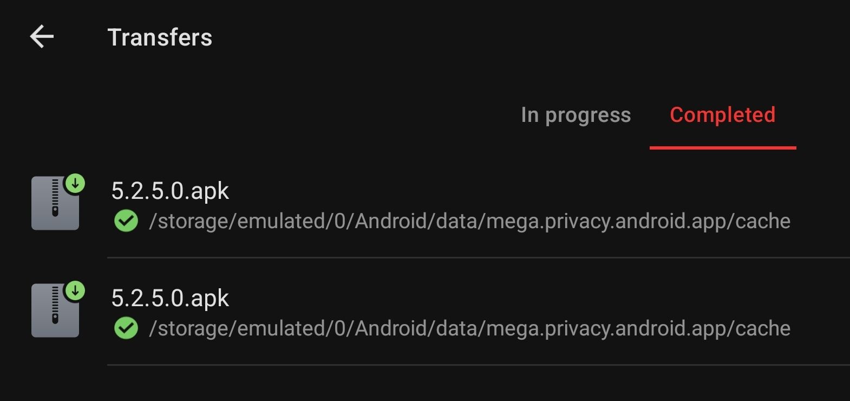Click the divider below the second transfer
The width and height of the screenshot is (850, 401).
tap(479, 365)
